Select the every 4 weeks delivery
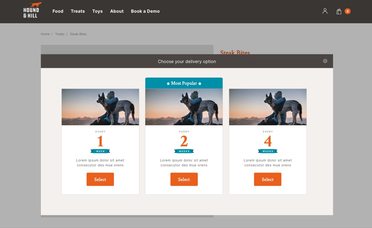The width and height of the screenshot is (372, 228). 268,179
